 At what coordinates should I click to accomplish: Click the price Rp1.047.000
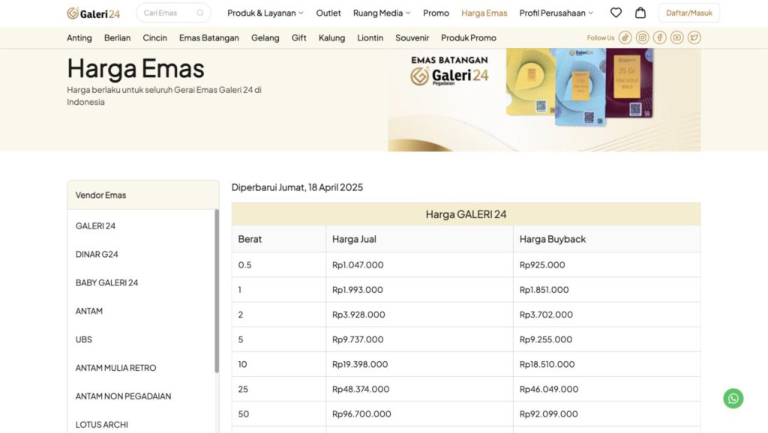coord(358,265)
